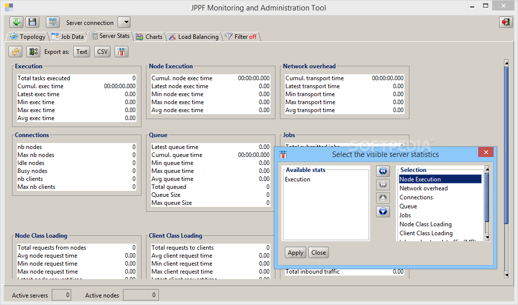
Task: Open the Load Balancing tab
Action: pos(194,37)
